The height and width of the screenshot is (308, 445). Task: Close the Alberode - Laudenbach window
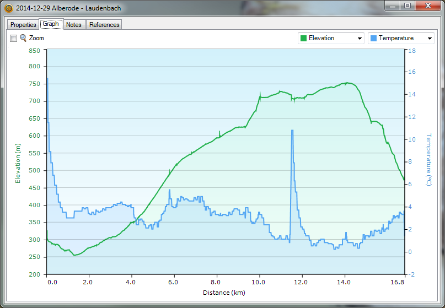[428, 6]
